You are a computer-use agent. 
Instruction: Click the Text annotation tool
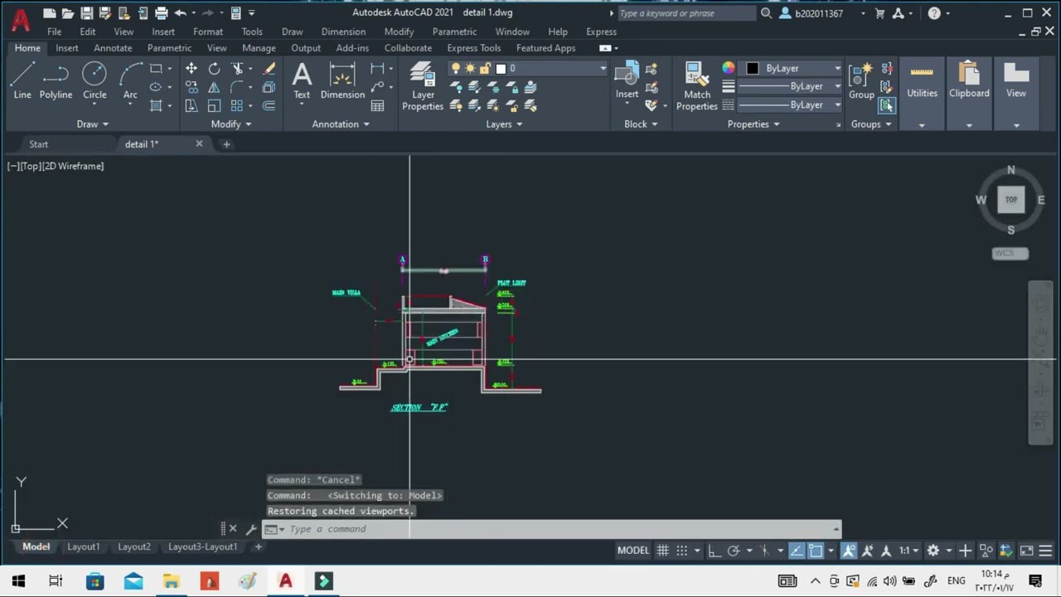pyautogui.click(x=302, y=81)
